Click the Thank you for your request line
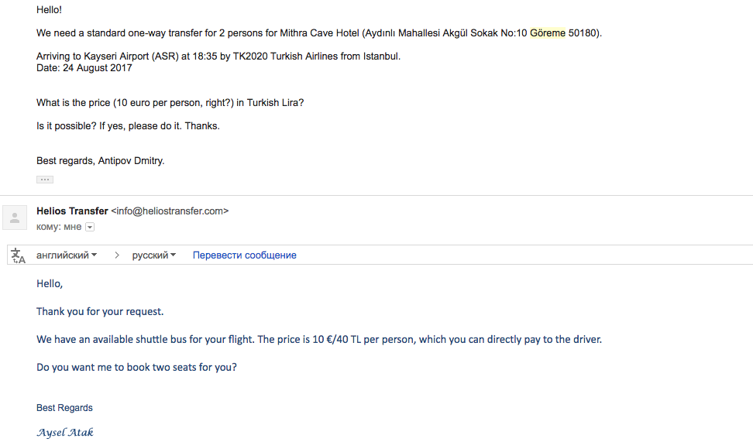 (x=100, y=311)
